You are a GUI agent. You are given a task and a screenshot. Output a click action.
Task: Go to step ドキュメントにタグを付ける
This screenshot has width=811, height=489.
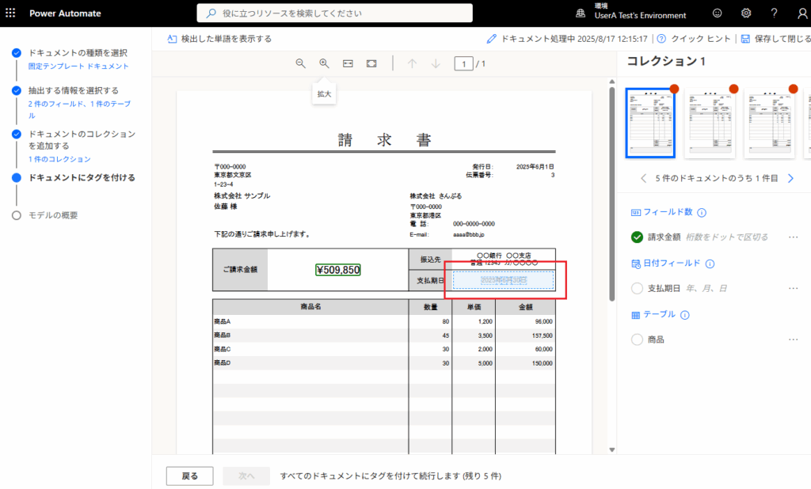(x=82, y=177)
